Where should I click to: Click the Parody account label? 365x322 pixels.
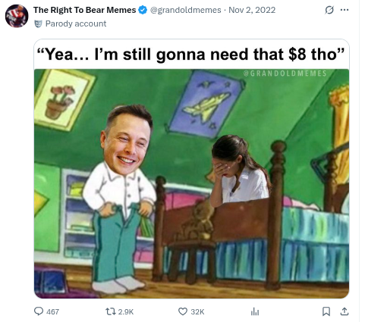[x=76, y=23]
